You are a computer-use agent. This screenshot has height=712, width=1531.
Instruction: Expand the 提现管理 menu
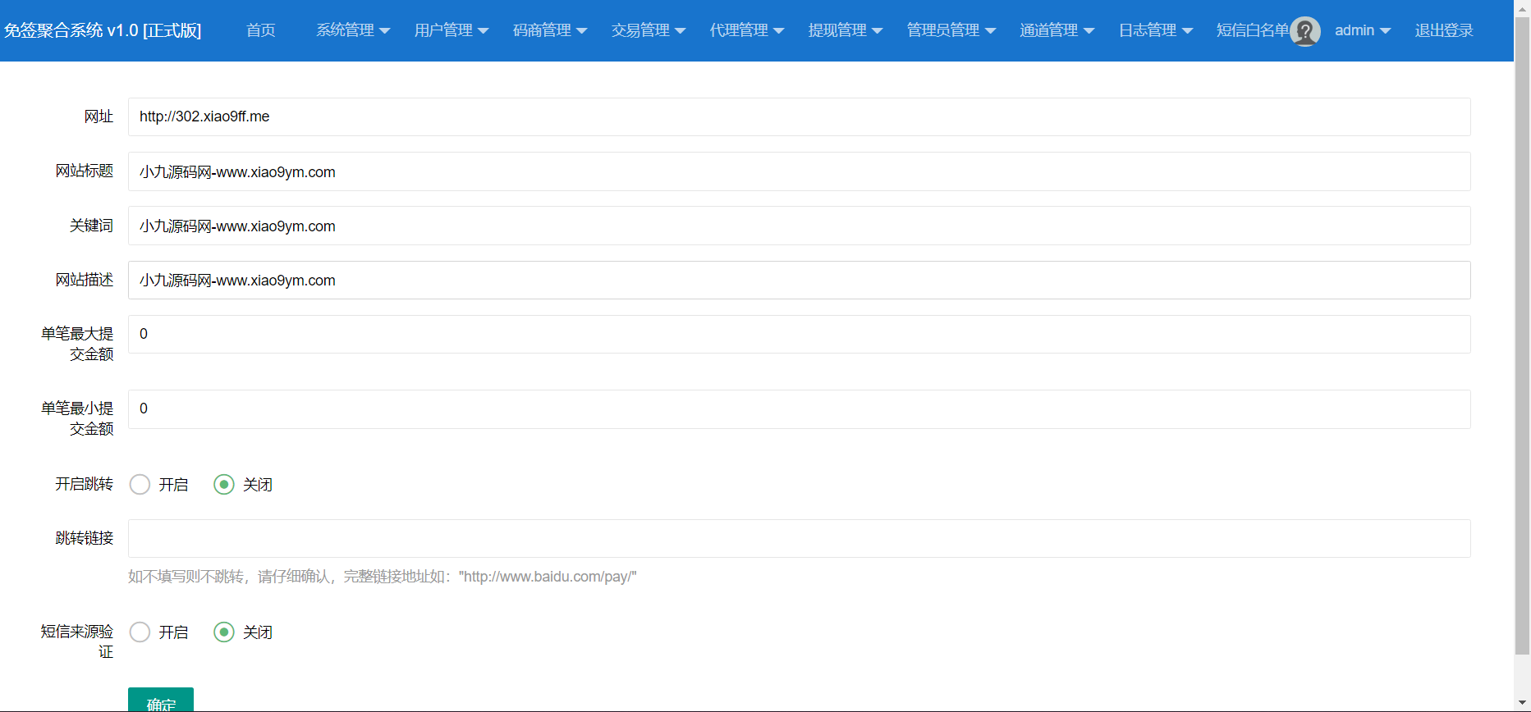(846, 30)
